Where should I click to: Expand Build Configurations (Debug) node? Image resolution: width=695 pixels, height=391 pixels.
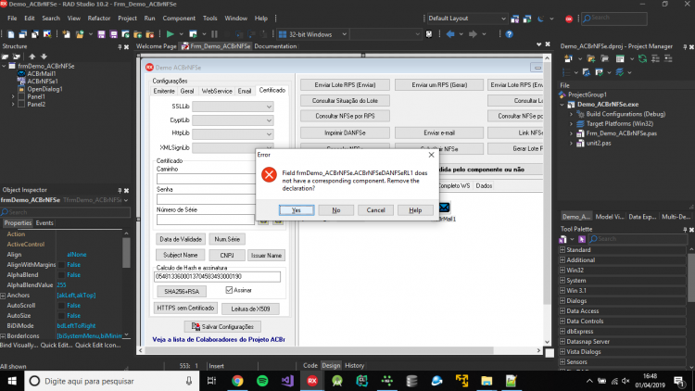click(x=572, y=114)
